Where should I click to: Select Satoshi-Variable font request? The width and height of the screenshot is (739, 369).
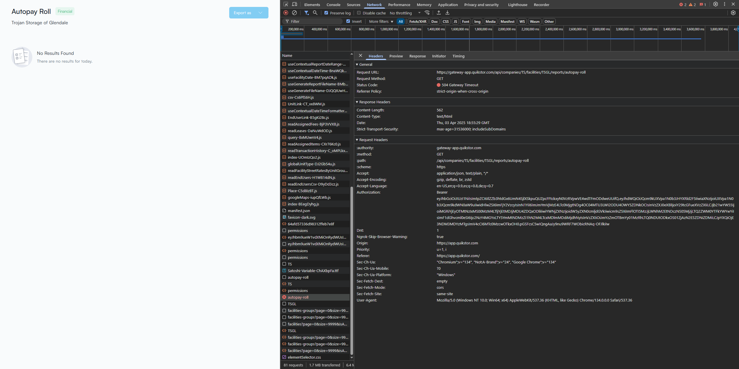(315, 271)
